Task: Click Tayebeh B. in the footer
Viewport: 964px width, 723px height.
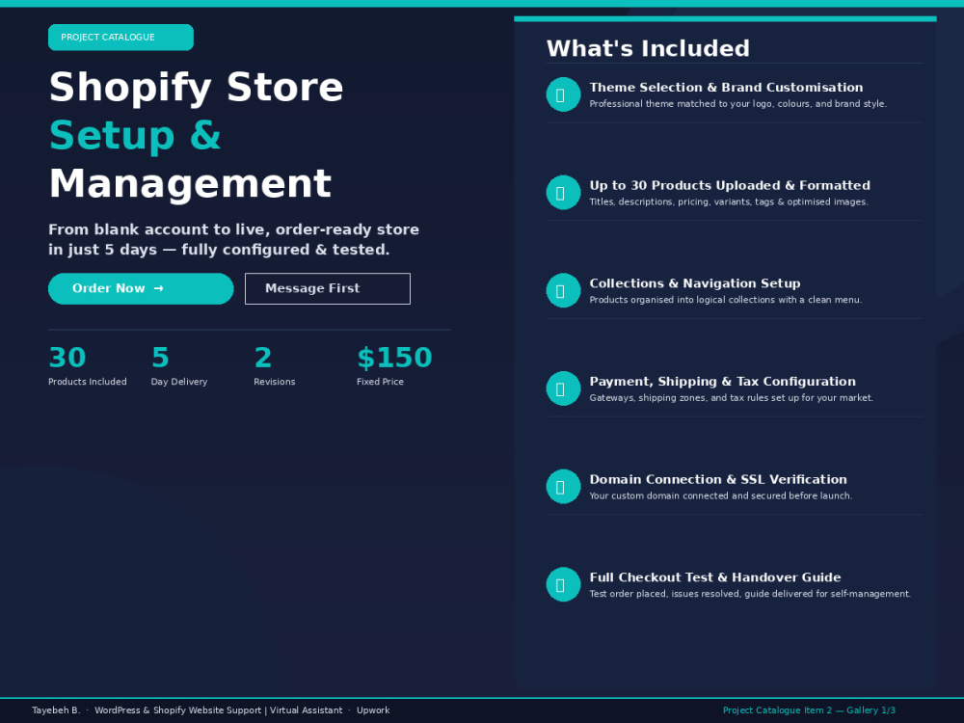Action: pos(56,710)
